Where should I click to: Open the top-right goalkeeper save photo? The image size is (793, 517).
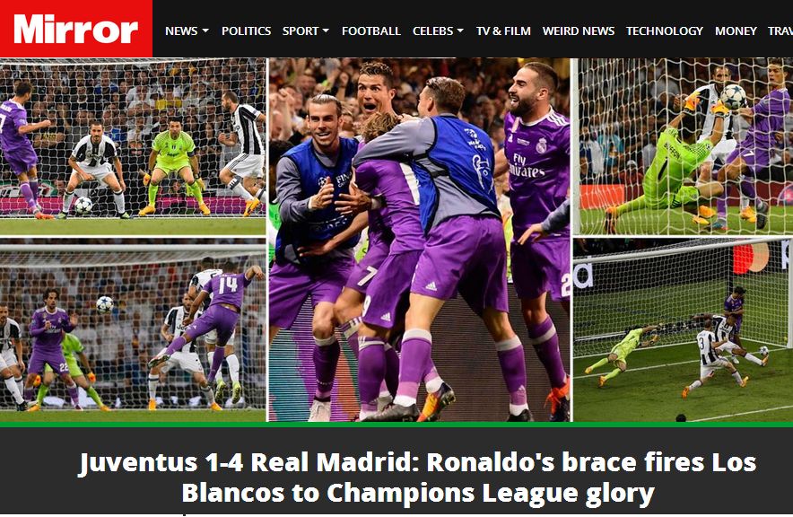684,146
